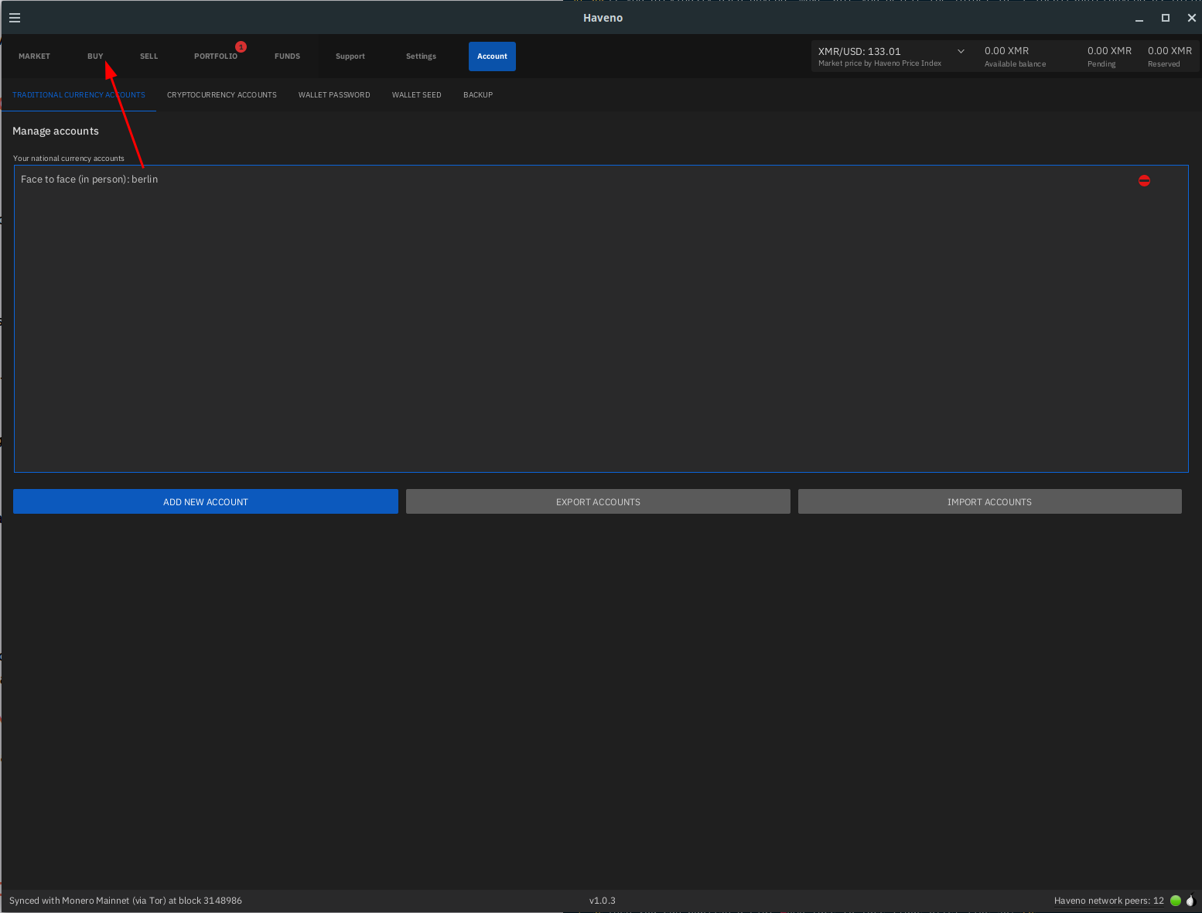
Task: Go to the Buy tab
Action: tap(95, 56)
